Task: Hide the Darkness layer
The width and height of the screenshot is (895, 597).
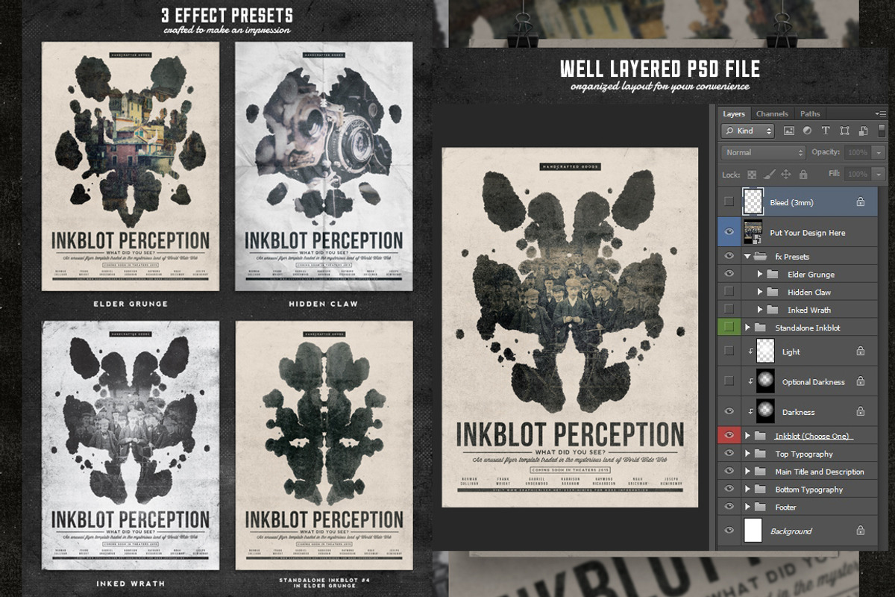Action: [729, 411]
